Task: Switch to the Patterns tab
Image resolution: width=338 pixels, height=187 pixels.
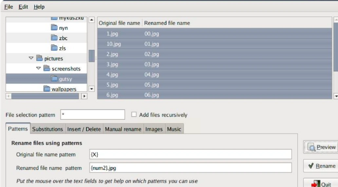Action: (18, 129)
